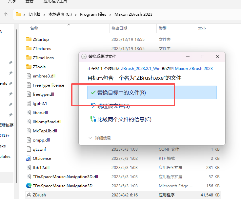Select the ZTools folder icon

coord(29,67)
